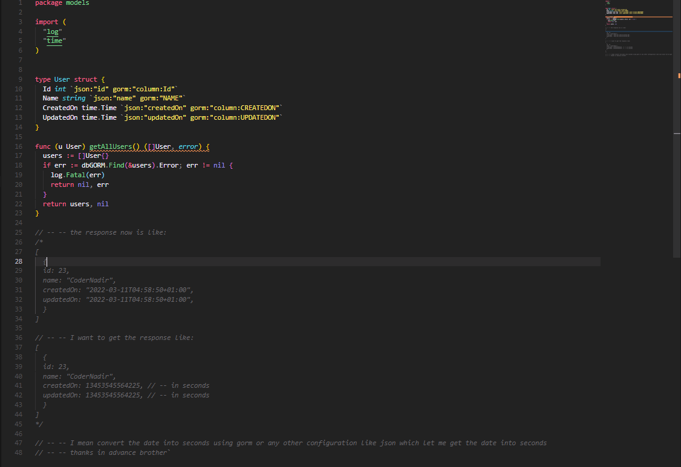Screen dimensions: 681x467
Task: Click the vertical scrollbar slider
Action: pyautogui.click(x=677, y=130)
